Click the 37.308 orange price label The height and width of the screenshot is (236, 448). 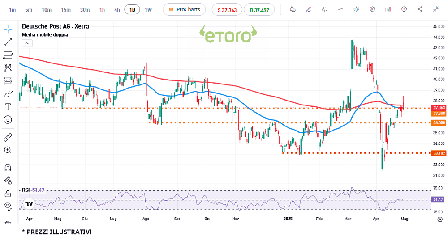coord(439,113)
